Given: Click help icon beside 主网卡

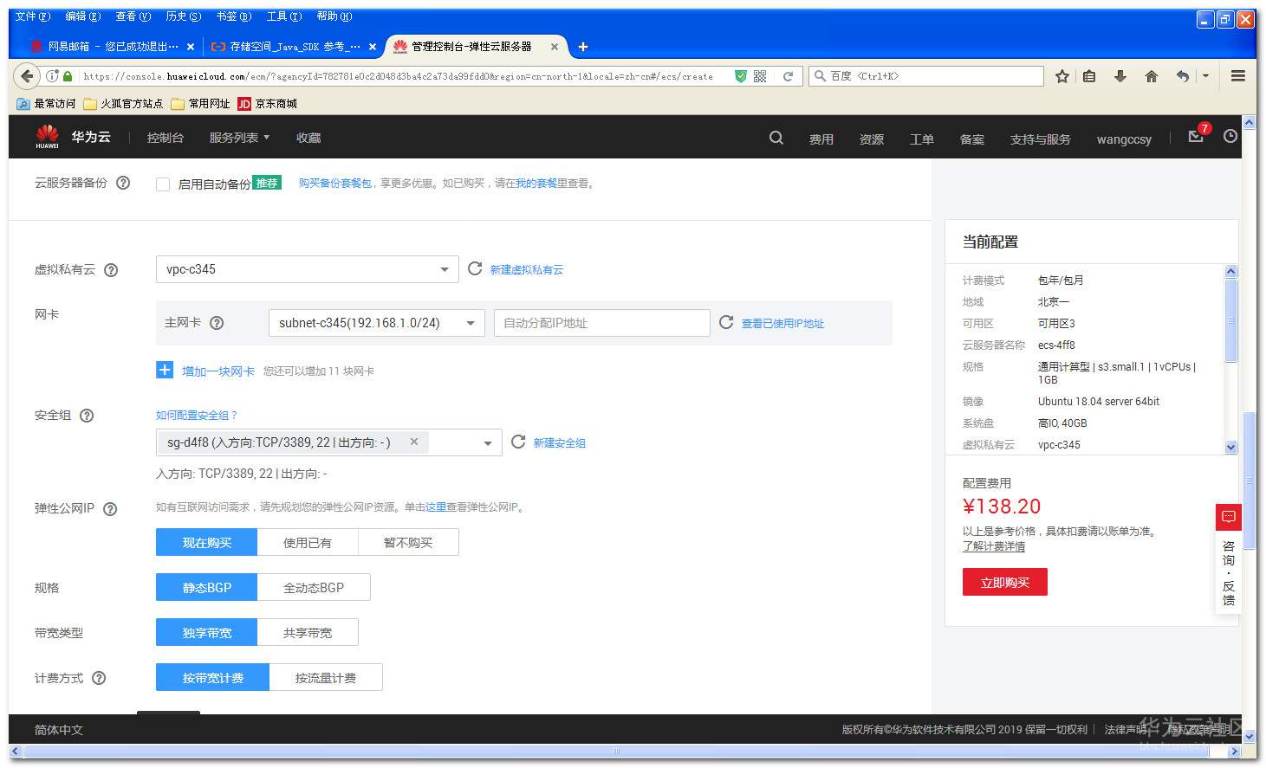Looking at the screenshot, I should (x=217, y=323).
